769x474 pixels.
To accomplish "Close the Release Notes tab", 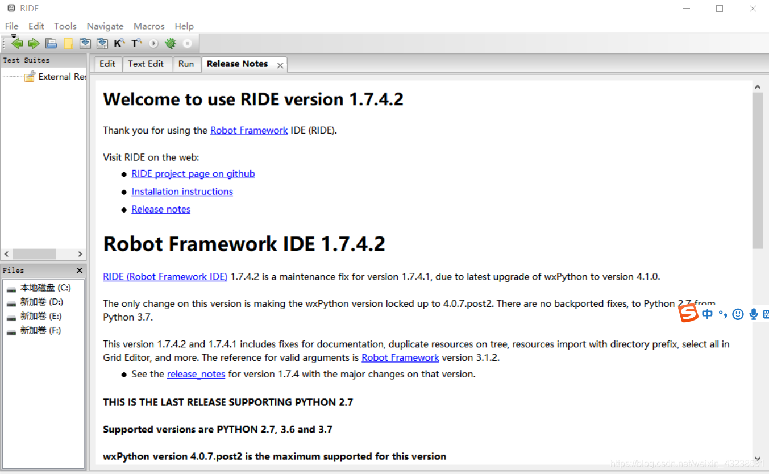I will coord(280,65).
